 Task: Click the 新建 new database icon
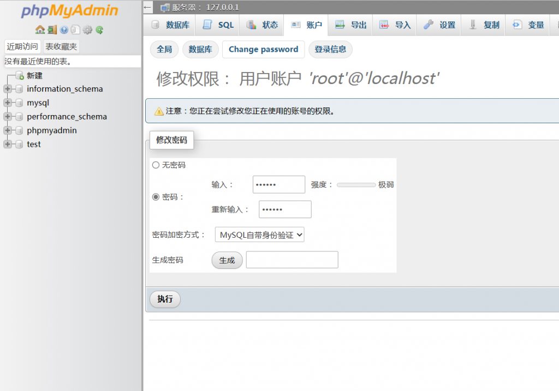coord(20,76)
